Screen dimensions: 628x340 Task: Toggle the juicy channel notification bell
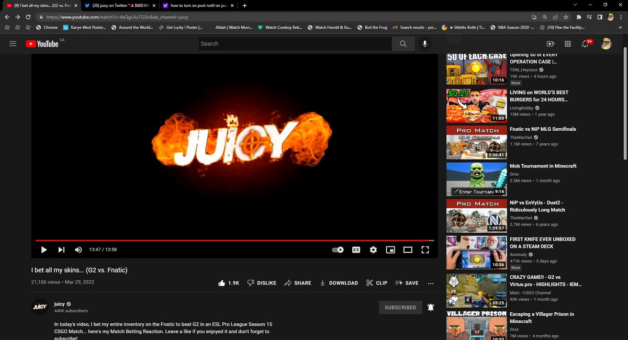[x=431, y=308]
